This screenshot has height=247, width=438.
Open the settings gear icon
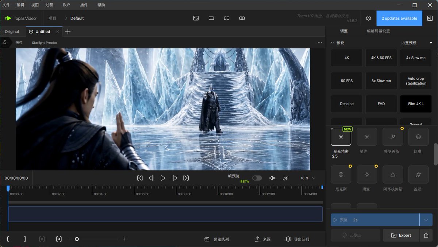369,18
